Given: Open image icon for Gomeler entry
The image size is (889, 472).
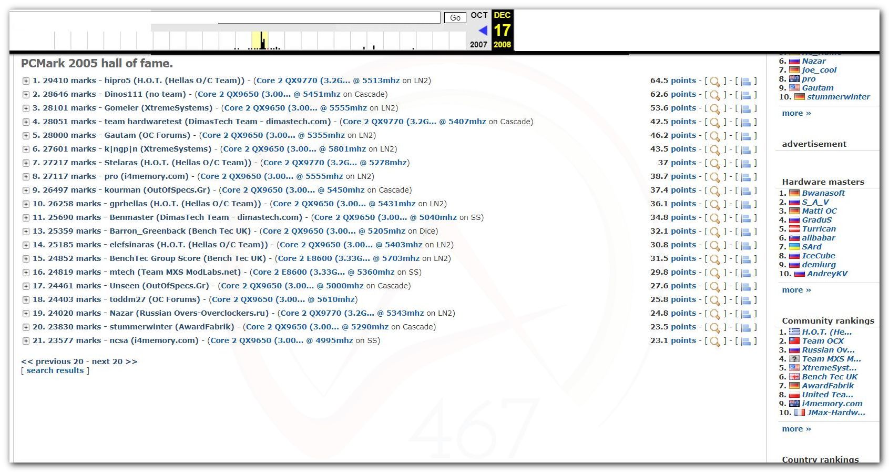Looking at the screenshot, I should pyautogui.click(x=745, y=108).
